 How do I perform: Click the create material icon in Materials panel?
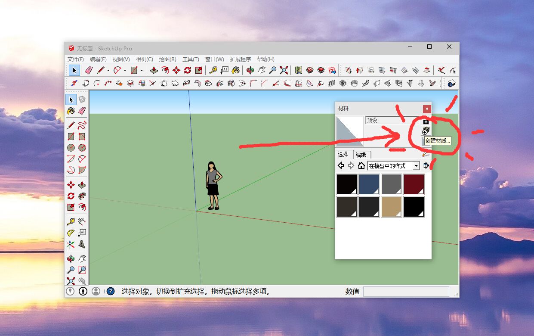click(426, 131)
